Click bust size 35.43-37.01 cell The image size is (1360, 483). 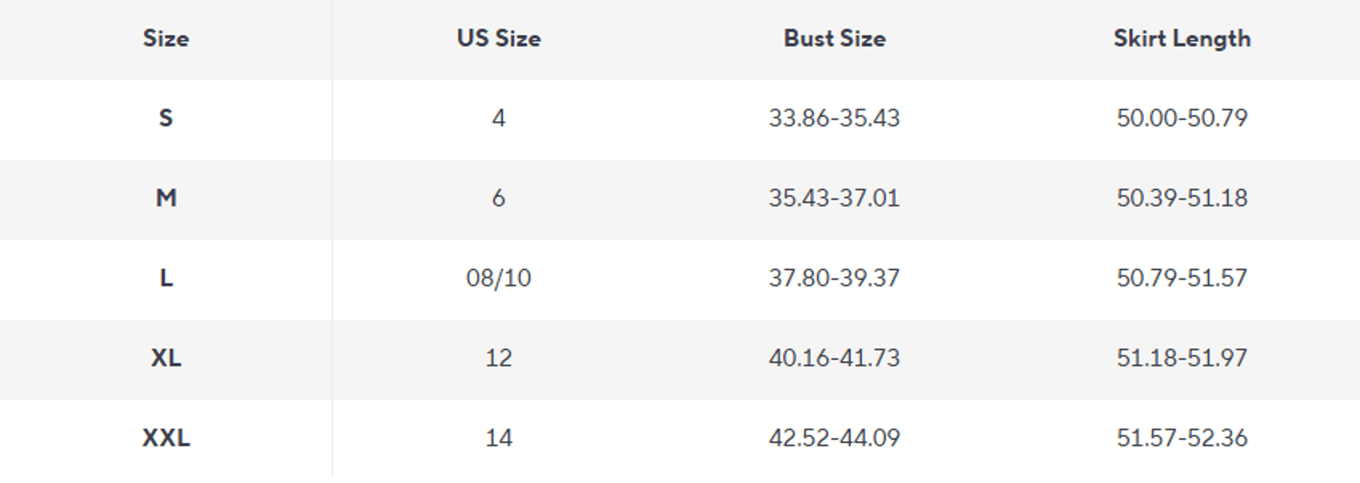coord(835,198)
